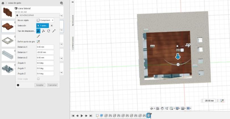
Task: Expand the COMENTARIOS side tab
Action: (x=73, y=43)
